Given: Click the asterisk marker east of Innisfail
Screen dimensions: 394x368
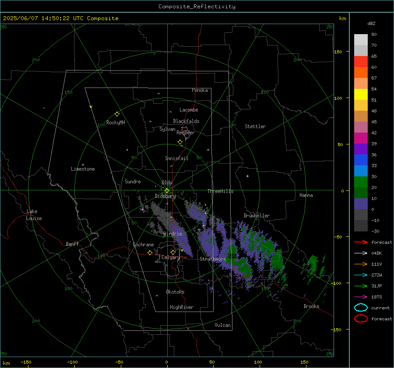Looking at the screenshot, I should [x=208, y=150].
